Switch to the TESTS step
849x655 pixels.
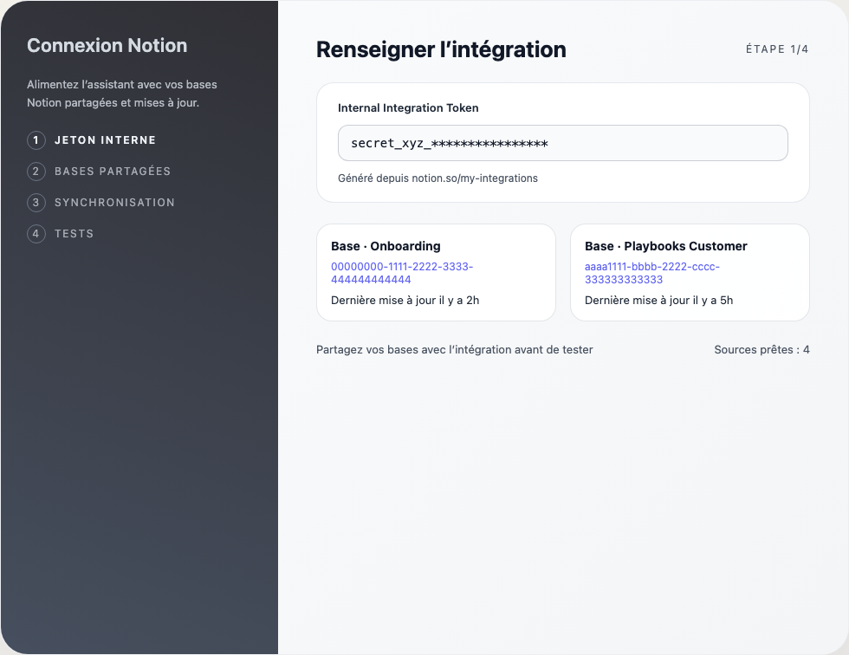point(74,234)
